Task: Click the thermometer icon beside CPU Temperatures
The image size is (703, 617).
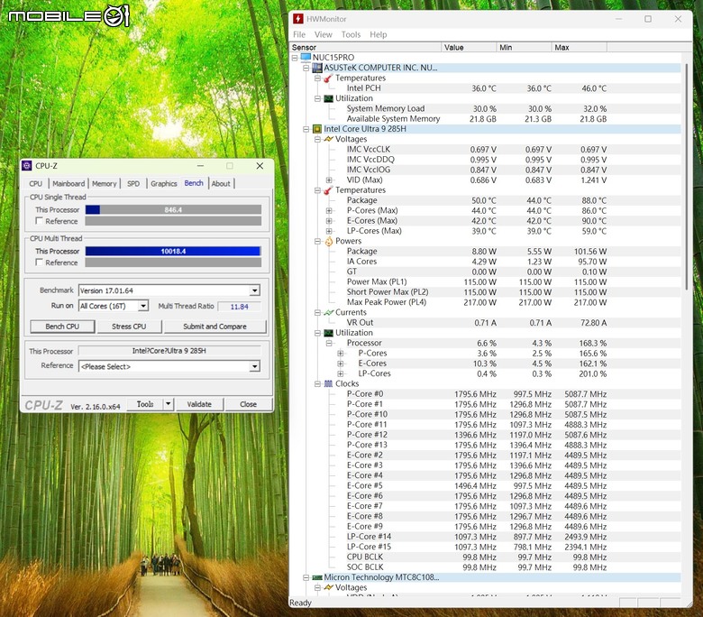Action: (x=328, y=190)
